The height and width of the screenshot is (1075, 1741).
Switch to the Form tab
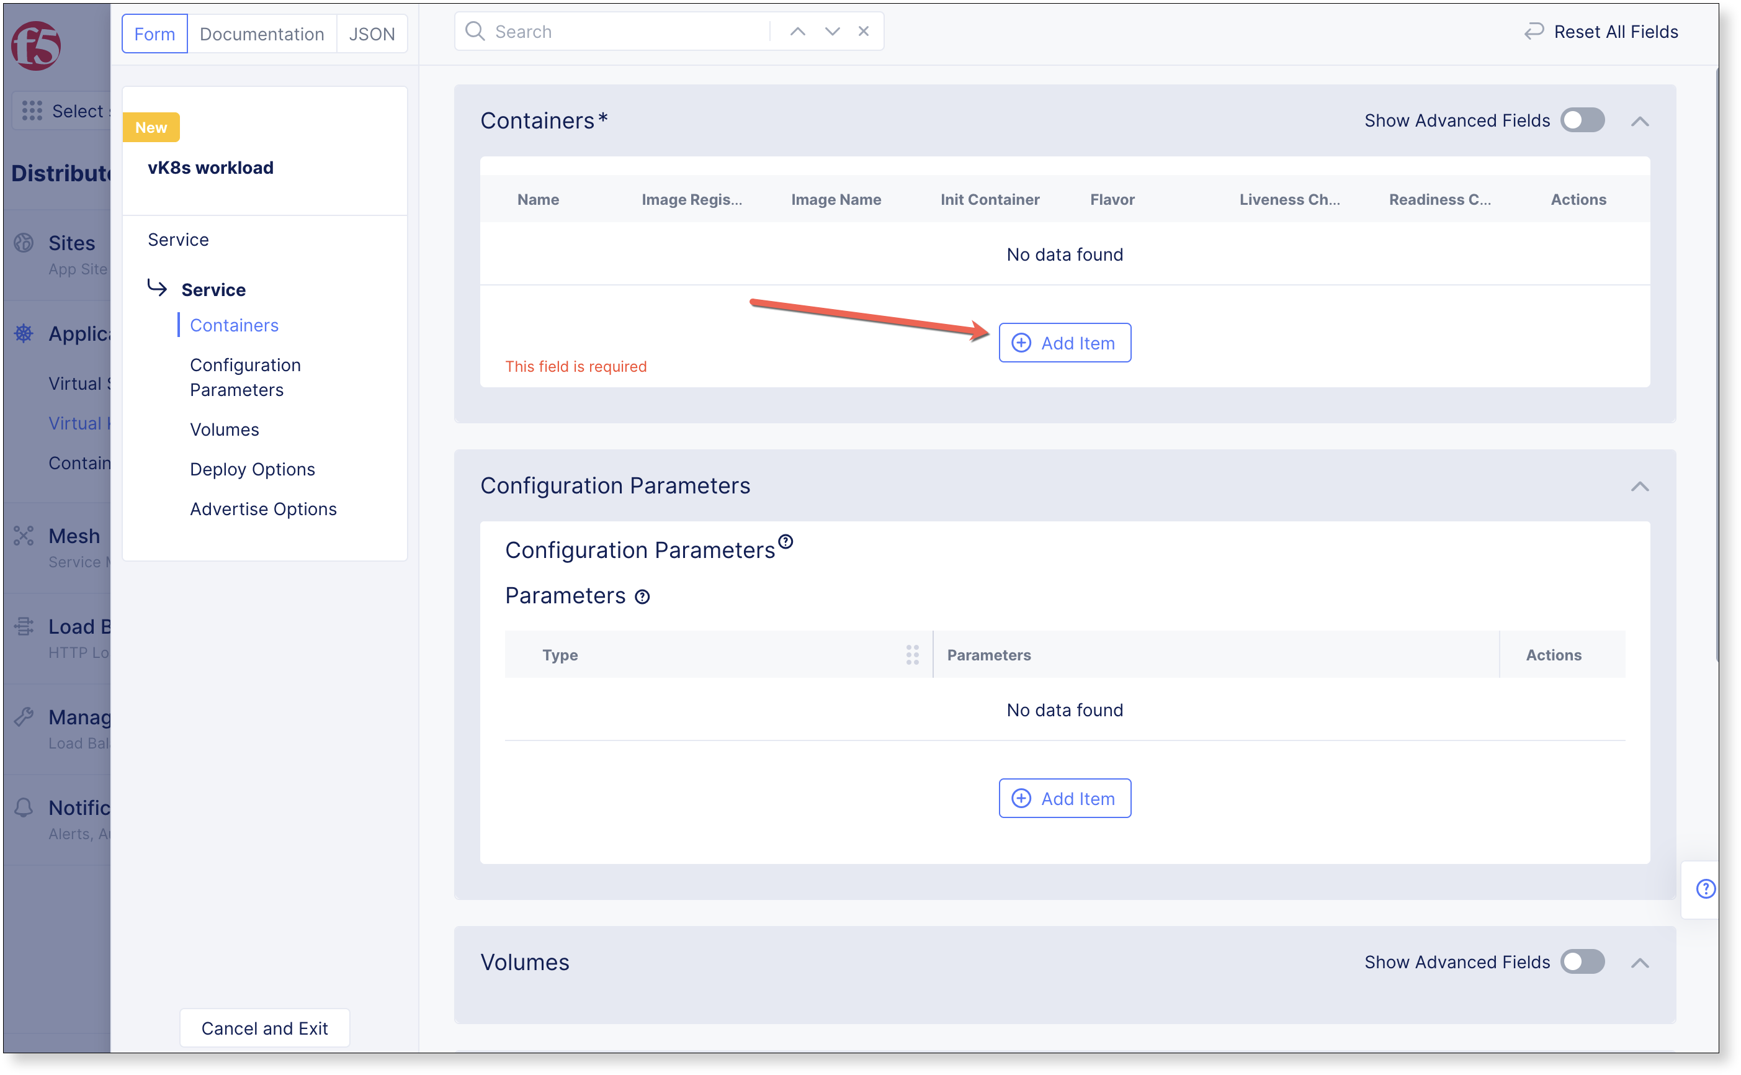(x=154, y=34)
